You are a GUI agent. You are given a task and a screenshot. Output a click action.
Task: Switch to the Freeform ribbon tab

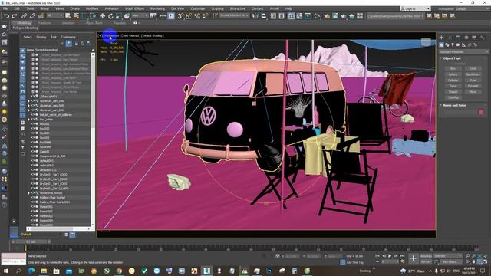(x=44, y=23)
